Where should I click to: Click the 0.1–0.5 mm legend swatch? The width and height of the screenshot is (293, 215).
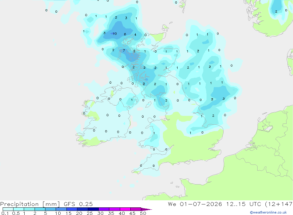[x=8, y=209]
